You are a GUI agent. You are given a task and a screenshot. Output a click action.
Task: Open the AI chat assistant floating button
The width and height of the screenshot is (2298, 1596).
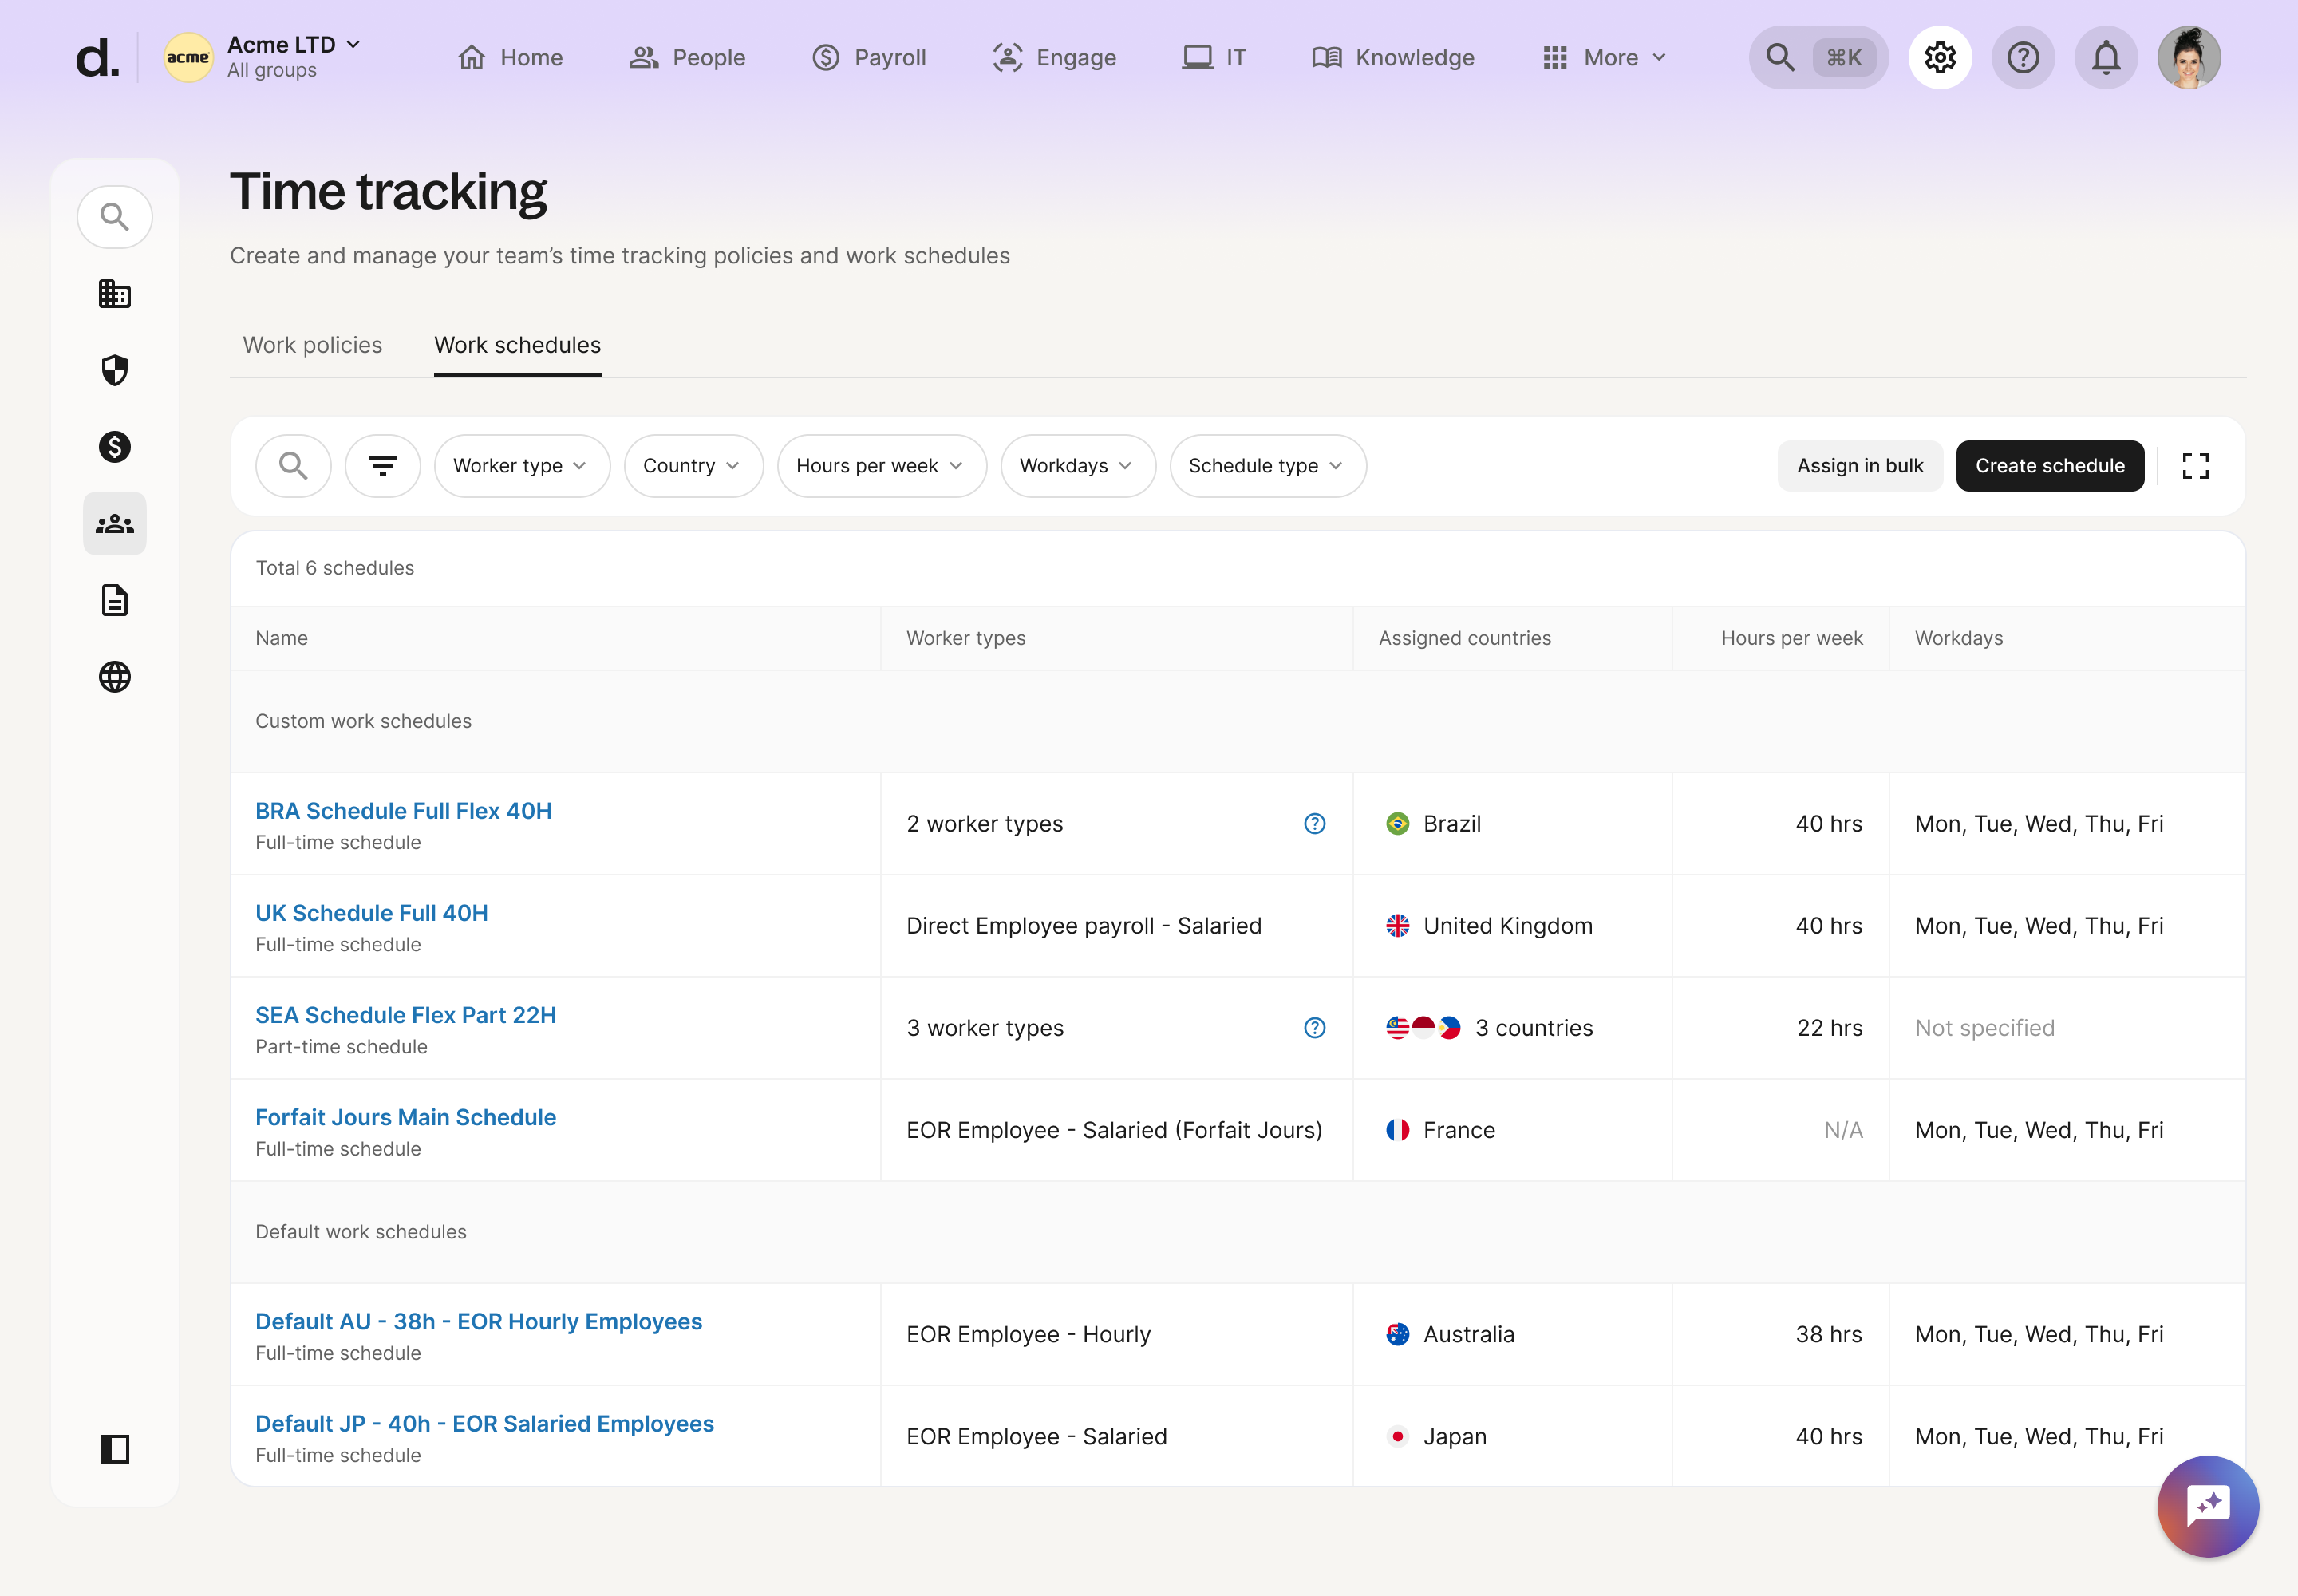[x=2207, y=1505]
